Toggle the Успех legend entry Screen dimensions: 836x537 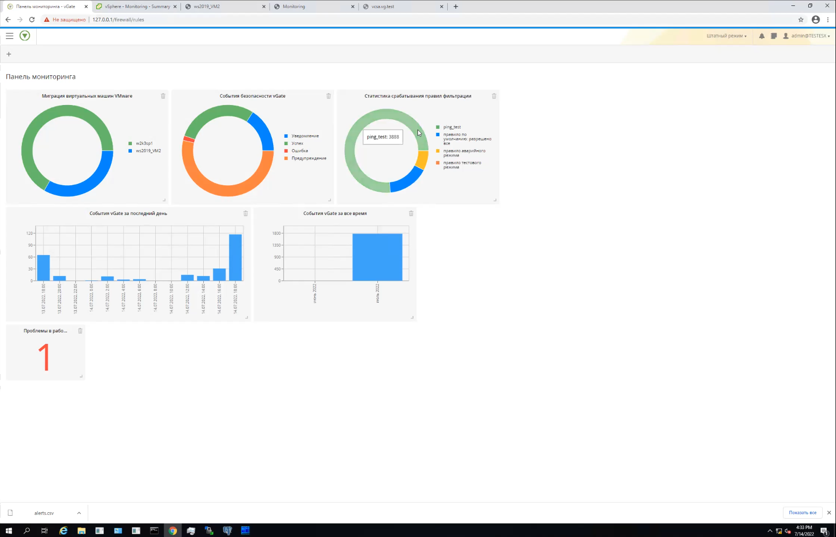click(x=294, y=143)
